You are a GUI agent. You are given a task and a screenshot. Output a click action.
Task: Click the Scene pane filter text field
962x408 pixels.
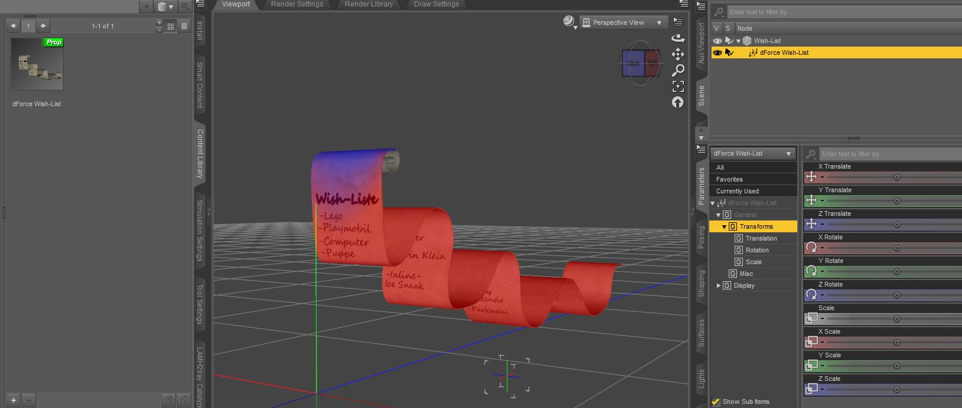click(844, 12)
